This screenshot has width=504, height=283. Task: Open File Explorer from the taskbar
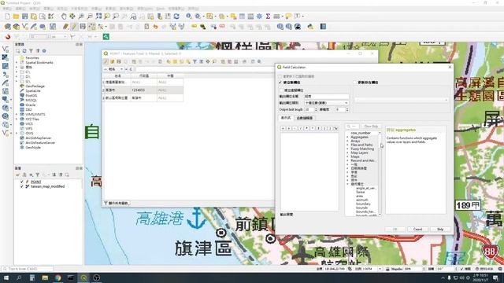click(x=45, y=277)
